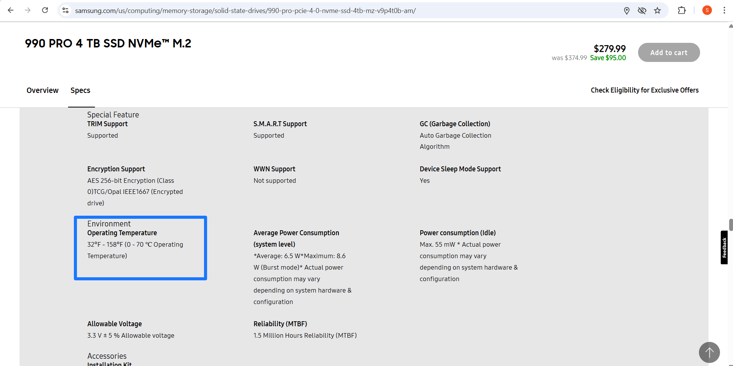Jump back to top with arrow button
Screen dimensions: 733x366
[x=709, y=352]
